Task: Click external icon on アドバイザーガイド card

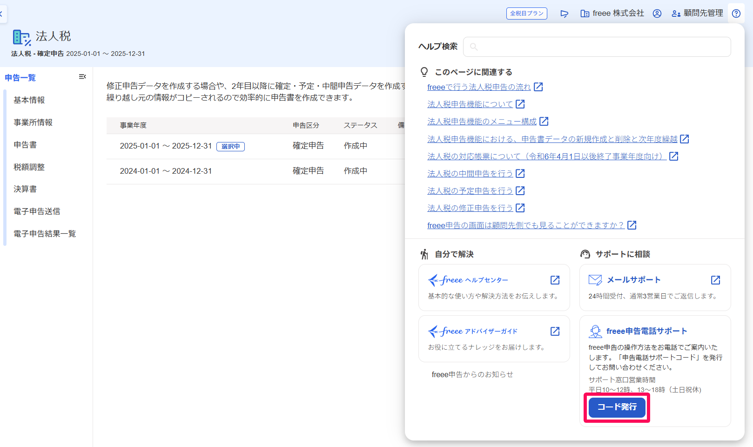Action: tap(555, 331)
